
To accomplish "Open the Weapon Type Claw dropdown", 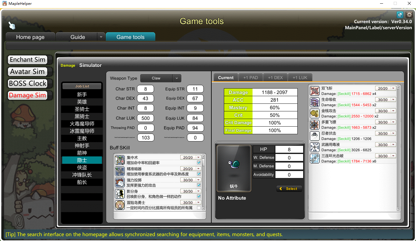I will (161, 78).
